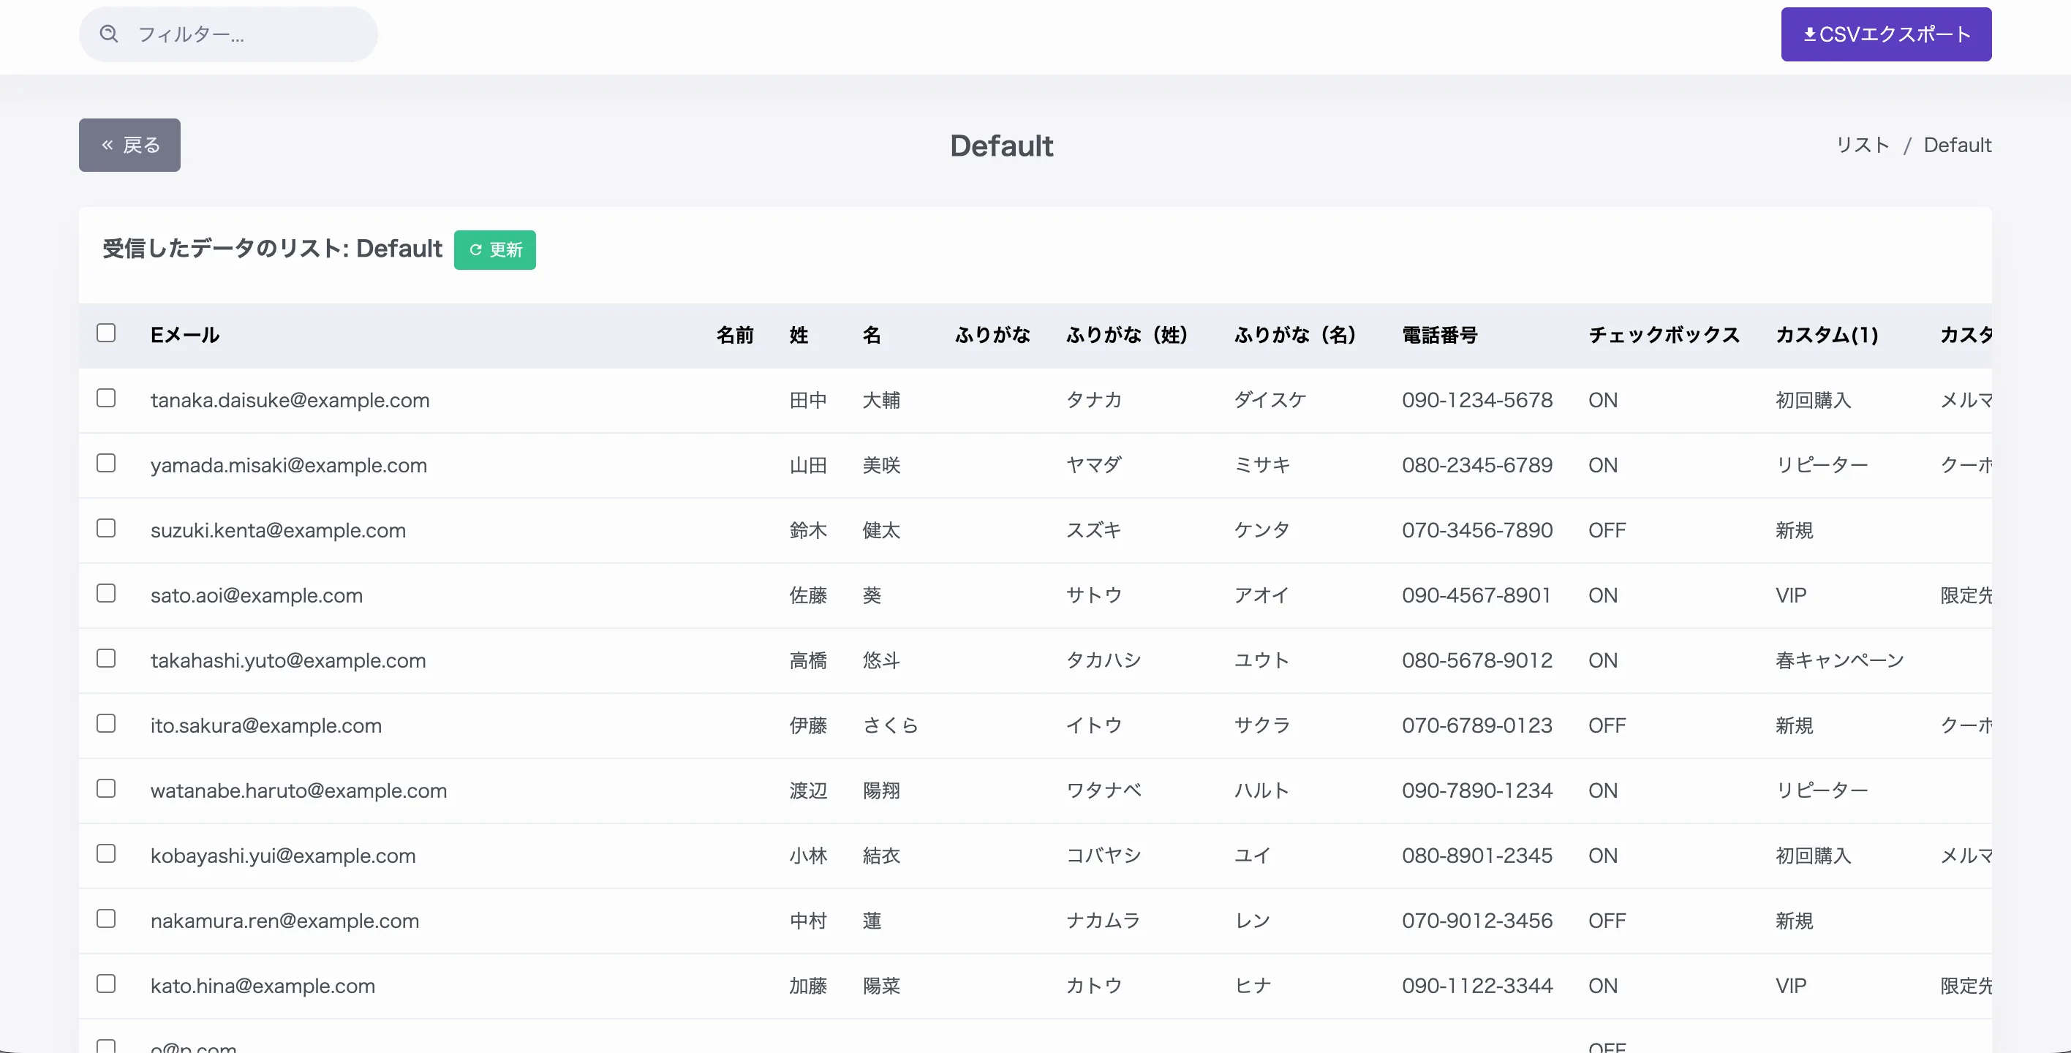Click furigana cell コバヤシ
2071x1053 pixels.
tap(1104, 856)
